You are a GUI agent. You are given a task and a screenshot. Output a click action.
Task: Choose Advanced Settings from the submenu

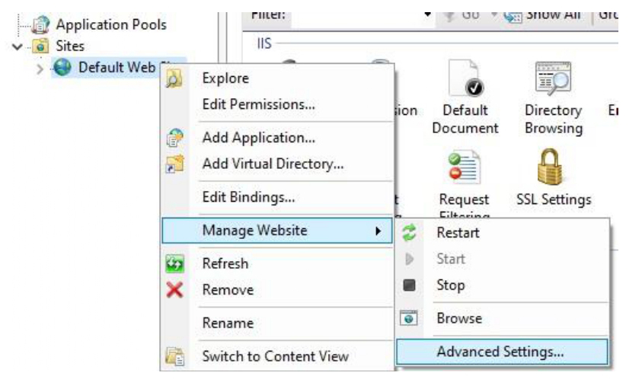click(500, 352)
